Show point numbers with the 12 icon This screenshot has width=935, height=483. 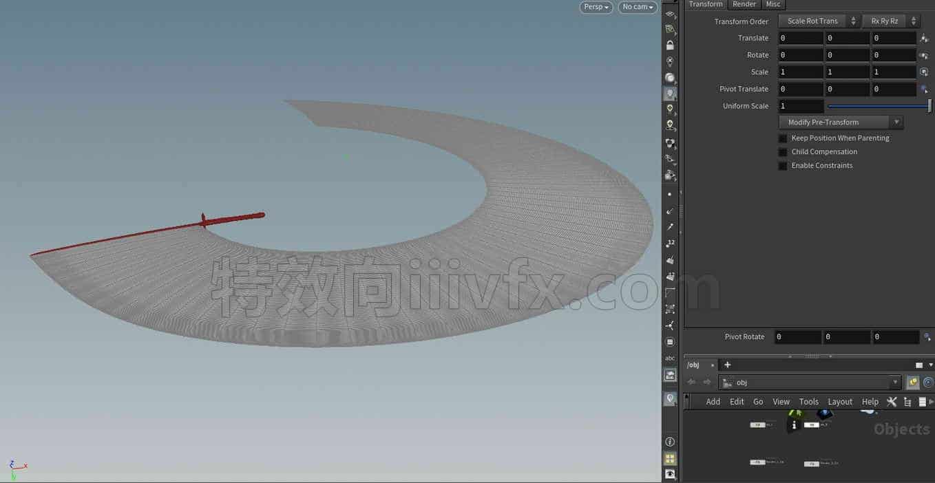[670, 244]
